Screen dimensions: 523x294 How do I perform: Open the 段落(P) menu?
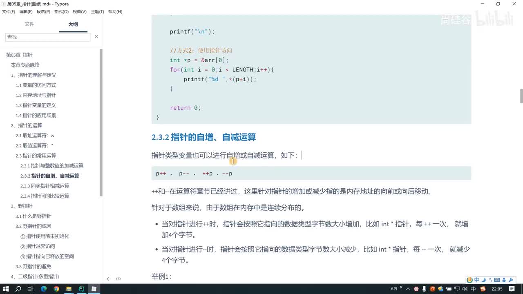(x=44, y=12)
